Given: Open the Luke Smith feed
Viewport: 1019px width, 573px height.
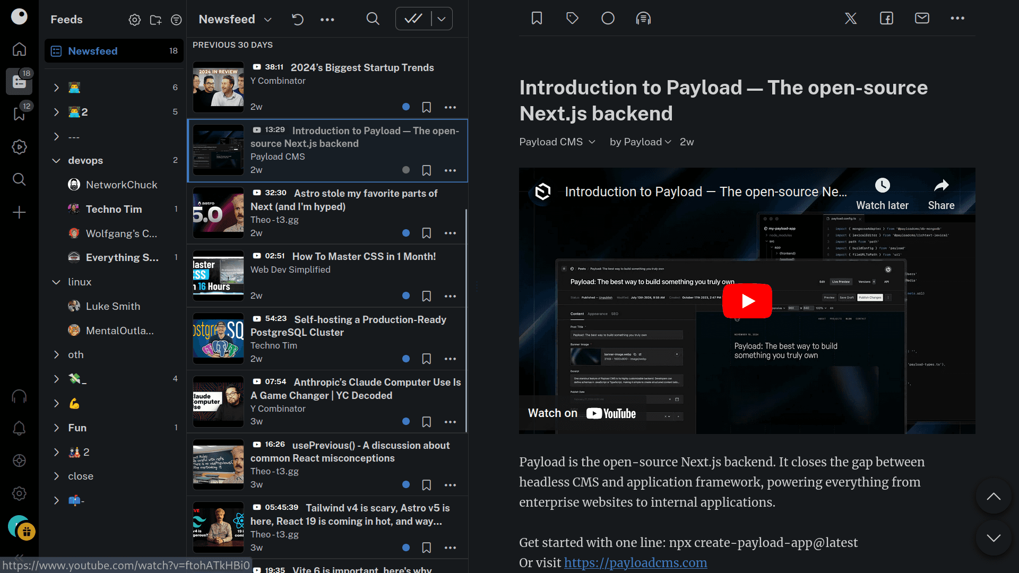Looking at the screenshot, I should pyautogui.click(x=114, y=306).
